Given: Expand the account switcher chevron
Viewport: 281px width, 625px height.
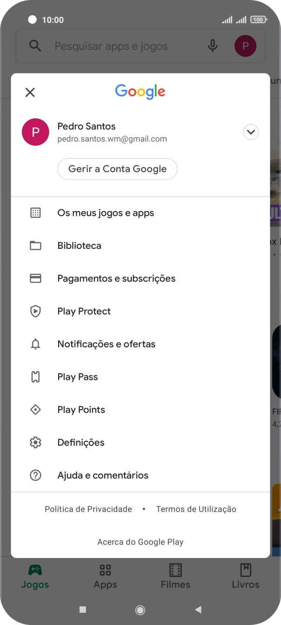Looking at the screenshot, I should coord(251,132).
